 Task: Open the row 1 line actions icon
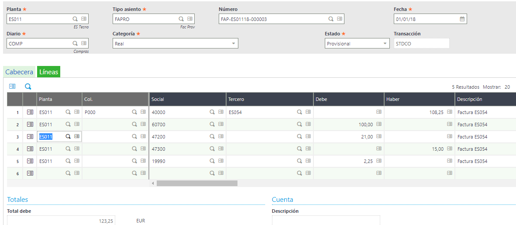[30, 112]
